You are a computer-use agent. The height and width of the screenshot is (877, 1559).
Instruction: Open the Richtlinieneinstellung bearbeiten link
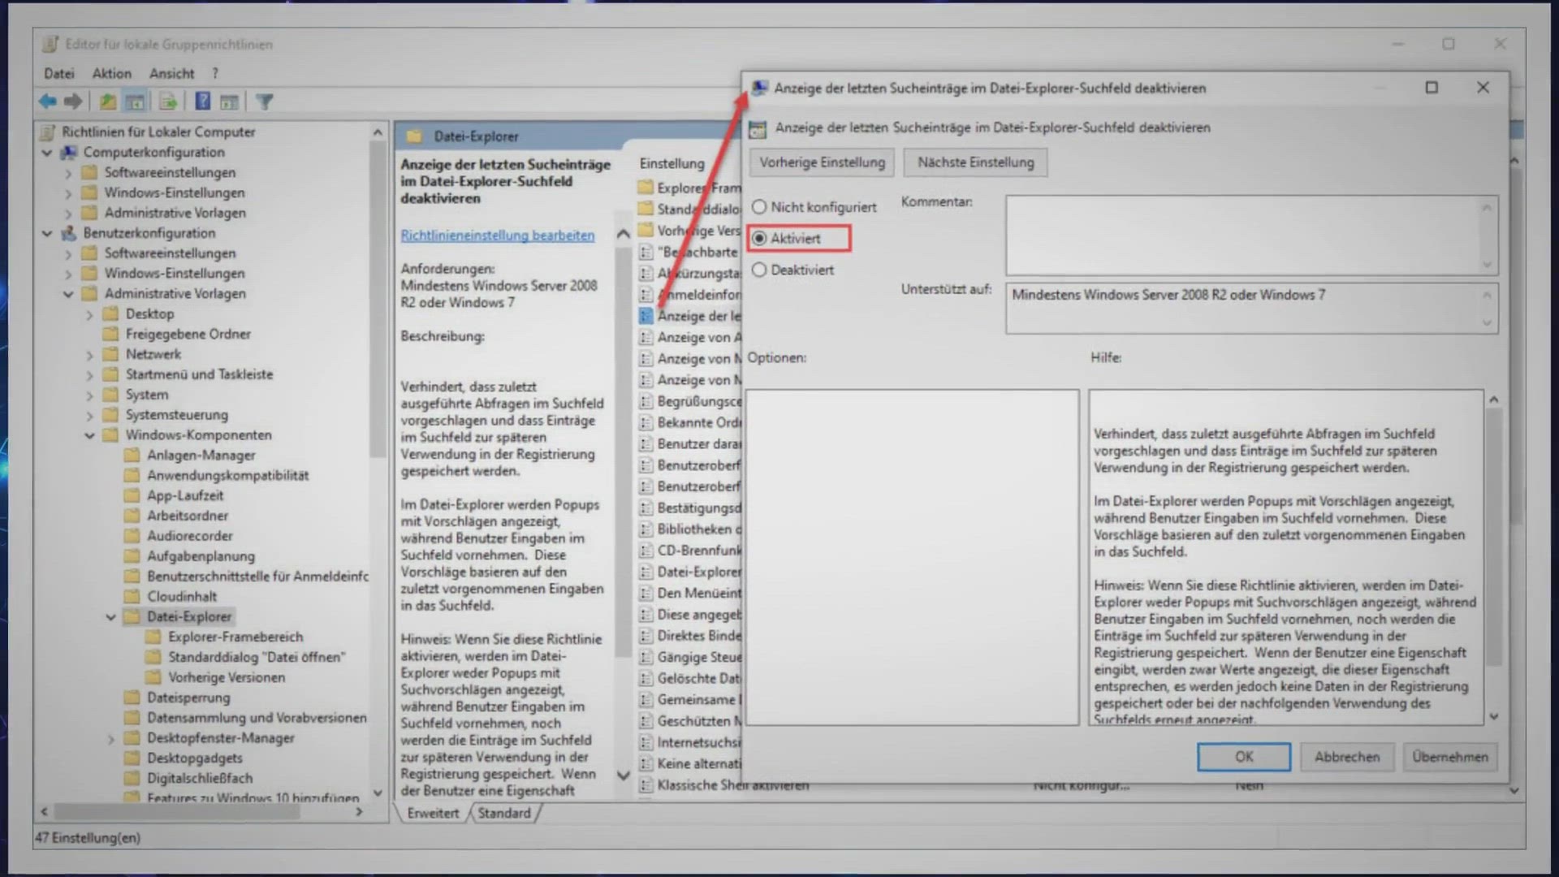click(497, 235)
